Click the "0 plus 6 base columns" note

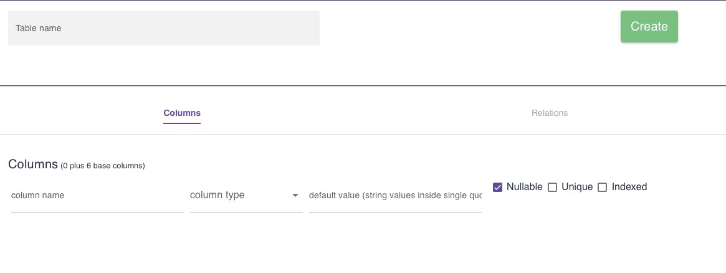[103, 166]
